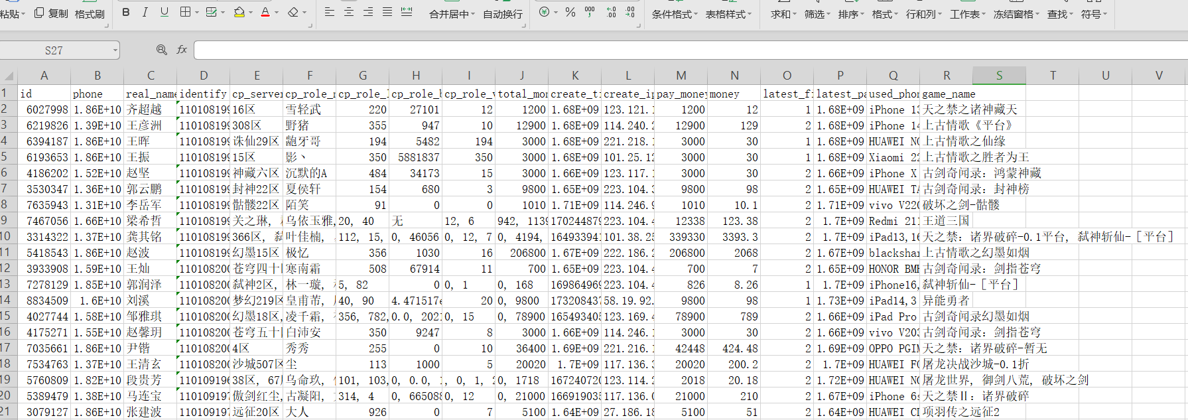Click the 自动换行 wrap text button
Viewport: 1188px width, 420px height.
[x=503, y=14]
